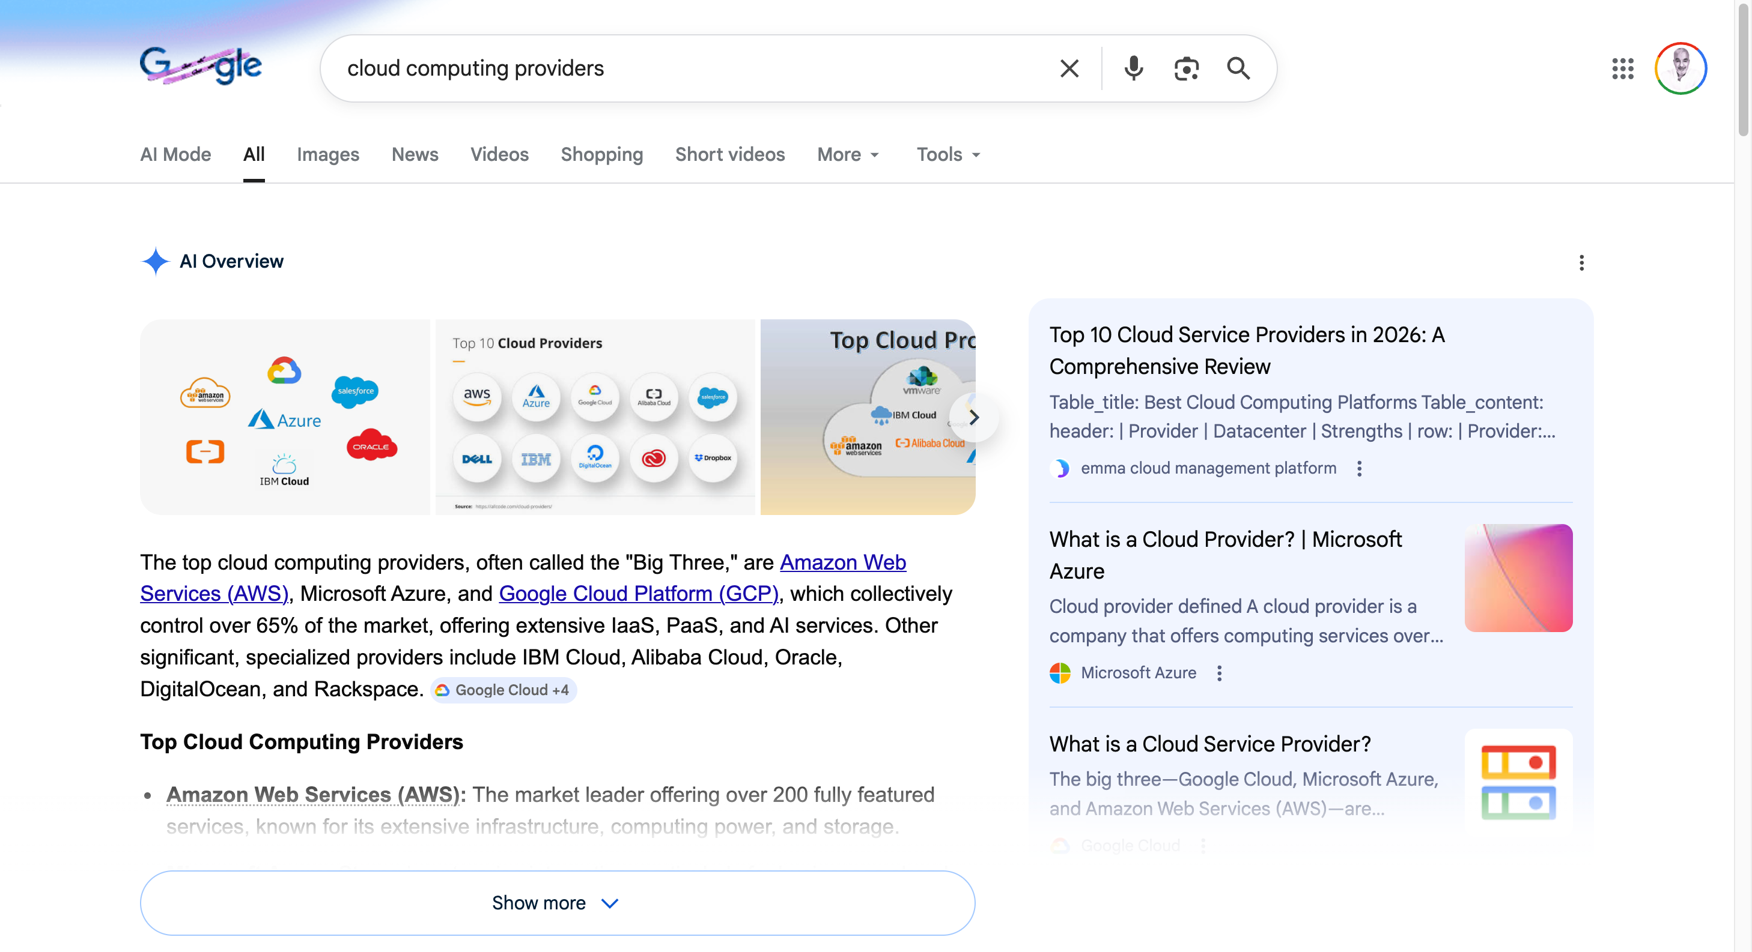Open AI Overview three-dot options menu
Viewport: 1752px width, 952px height.
[x=1582, y=263]
